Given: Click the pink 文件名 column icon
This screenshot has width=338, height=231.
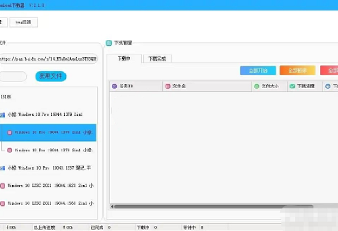Looking at the screenshot, I should pyautogui.click(x=167, y=86).
